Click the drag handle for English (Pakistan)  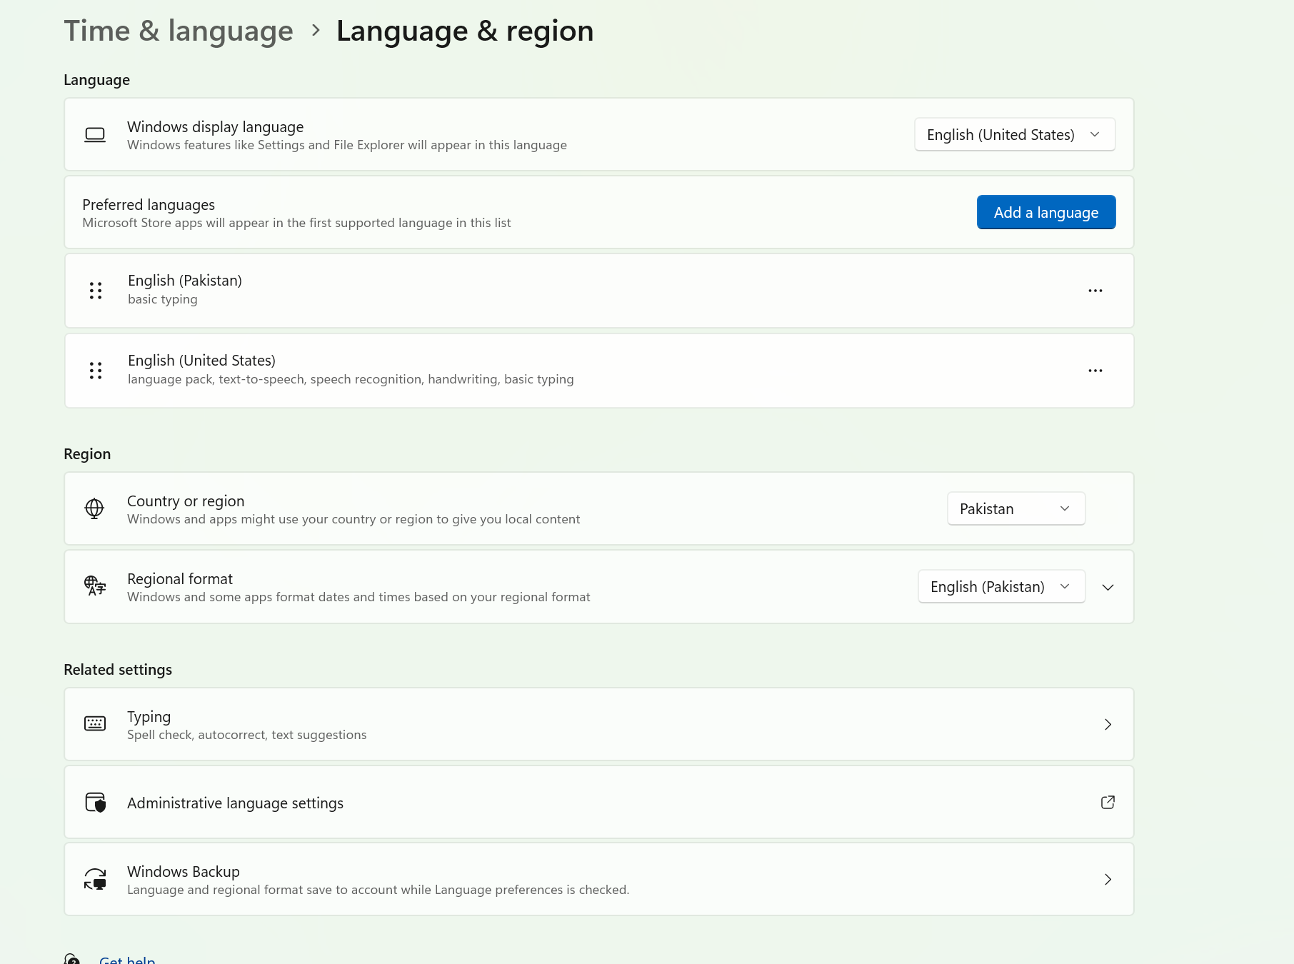pos(96,291)
